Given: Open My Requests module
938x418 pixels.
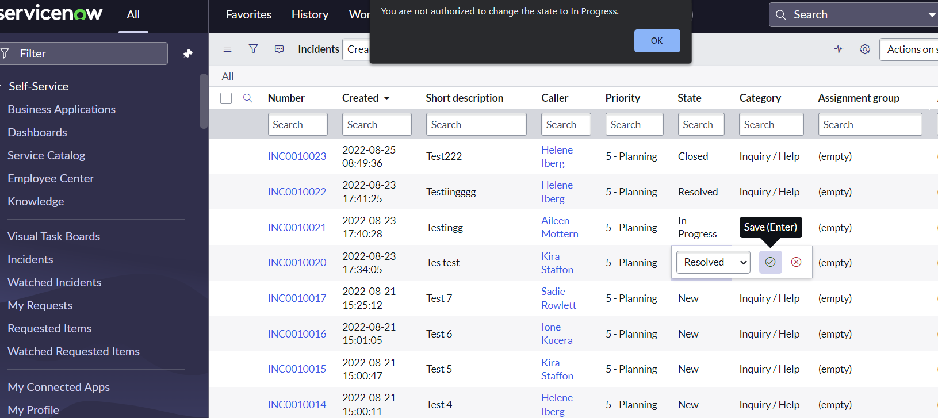Looking at the screenshot, I should tap(40, 305).
